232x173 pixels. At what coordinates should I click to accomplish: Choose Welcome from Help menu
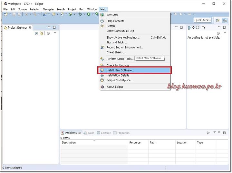coord(134,14)
